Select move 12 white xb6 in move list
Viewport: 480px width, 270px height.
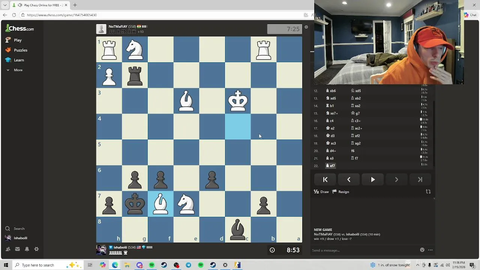(x=331, y=91)
